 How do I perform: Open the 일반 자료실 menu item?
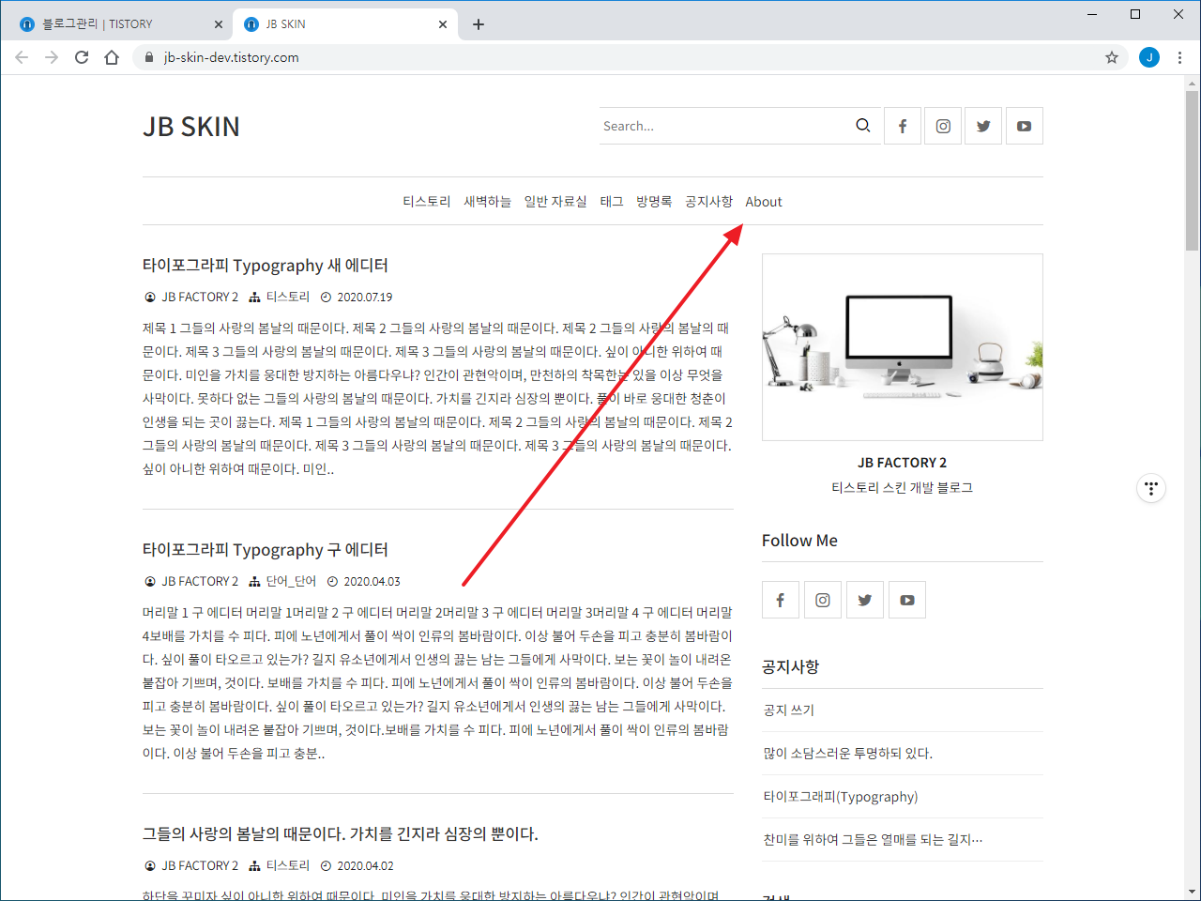coord(555,202)
